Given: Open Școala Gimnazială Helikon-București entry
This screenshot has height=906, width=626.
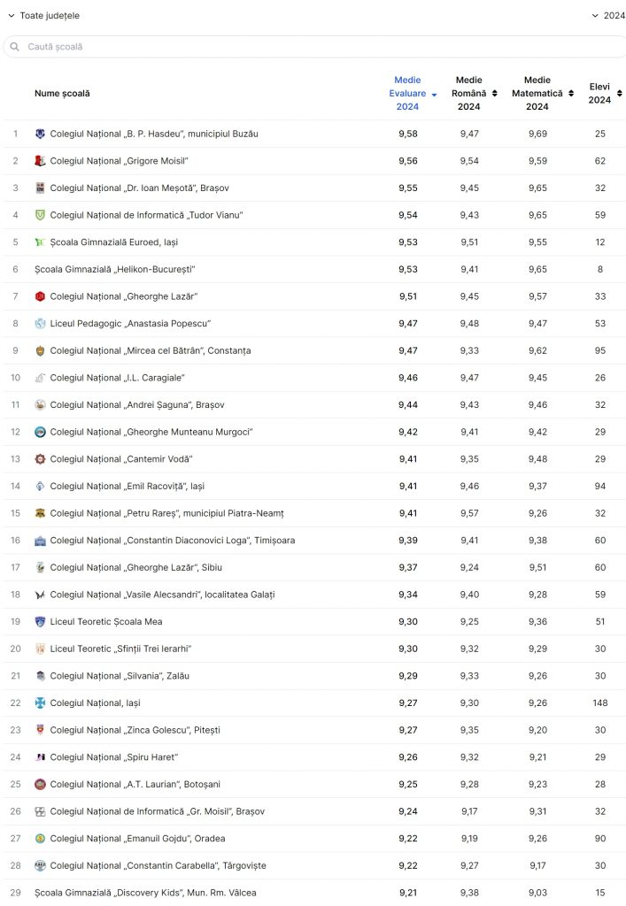Looking at the screenshot, I should point(115,270).
